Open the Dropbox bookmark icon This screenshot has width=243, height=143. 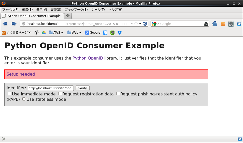click(120, 33)
